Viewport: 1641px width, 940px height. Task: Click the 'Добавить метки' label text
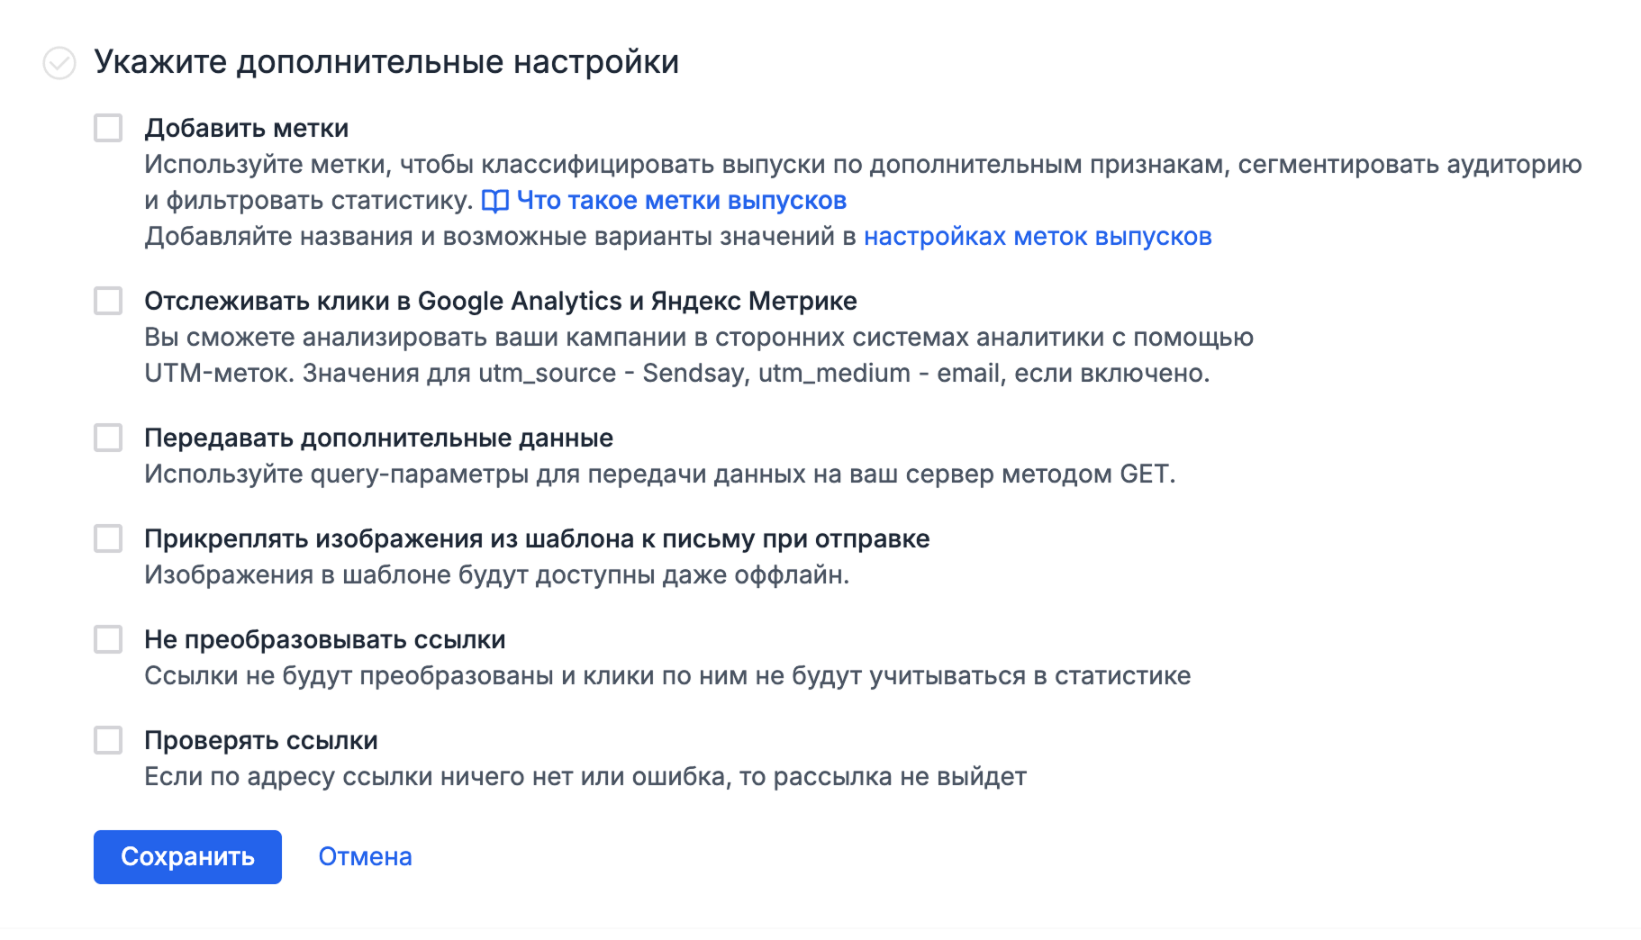point(247,129)
